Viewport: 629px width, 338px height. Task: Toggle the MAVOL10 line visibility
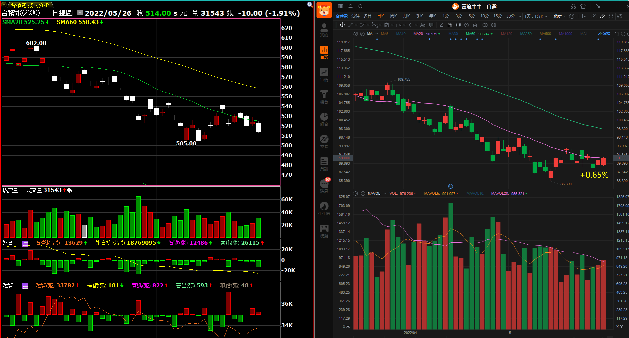tap(475, 193)
